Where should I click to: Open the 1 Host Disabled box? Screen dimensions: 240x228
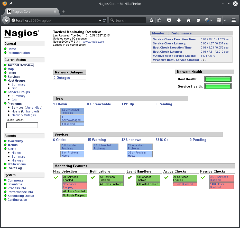coord(185,184)
